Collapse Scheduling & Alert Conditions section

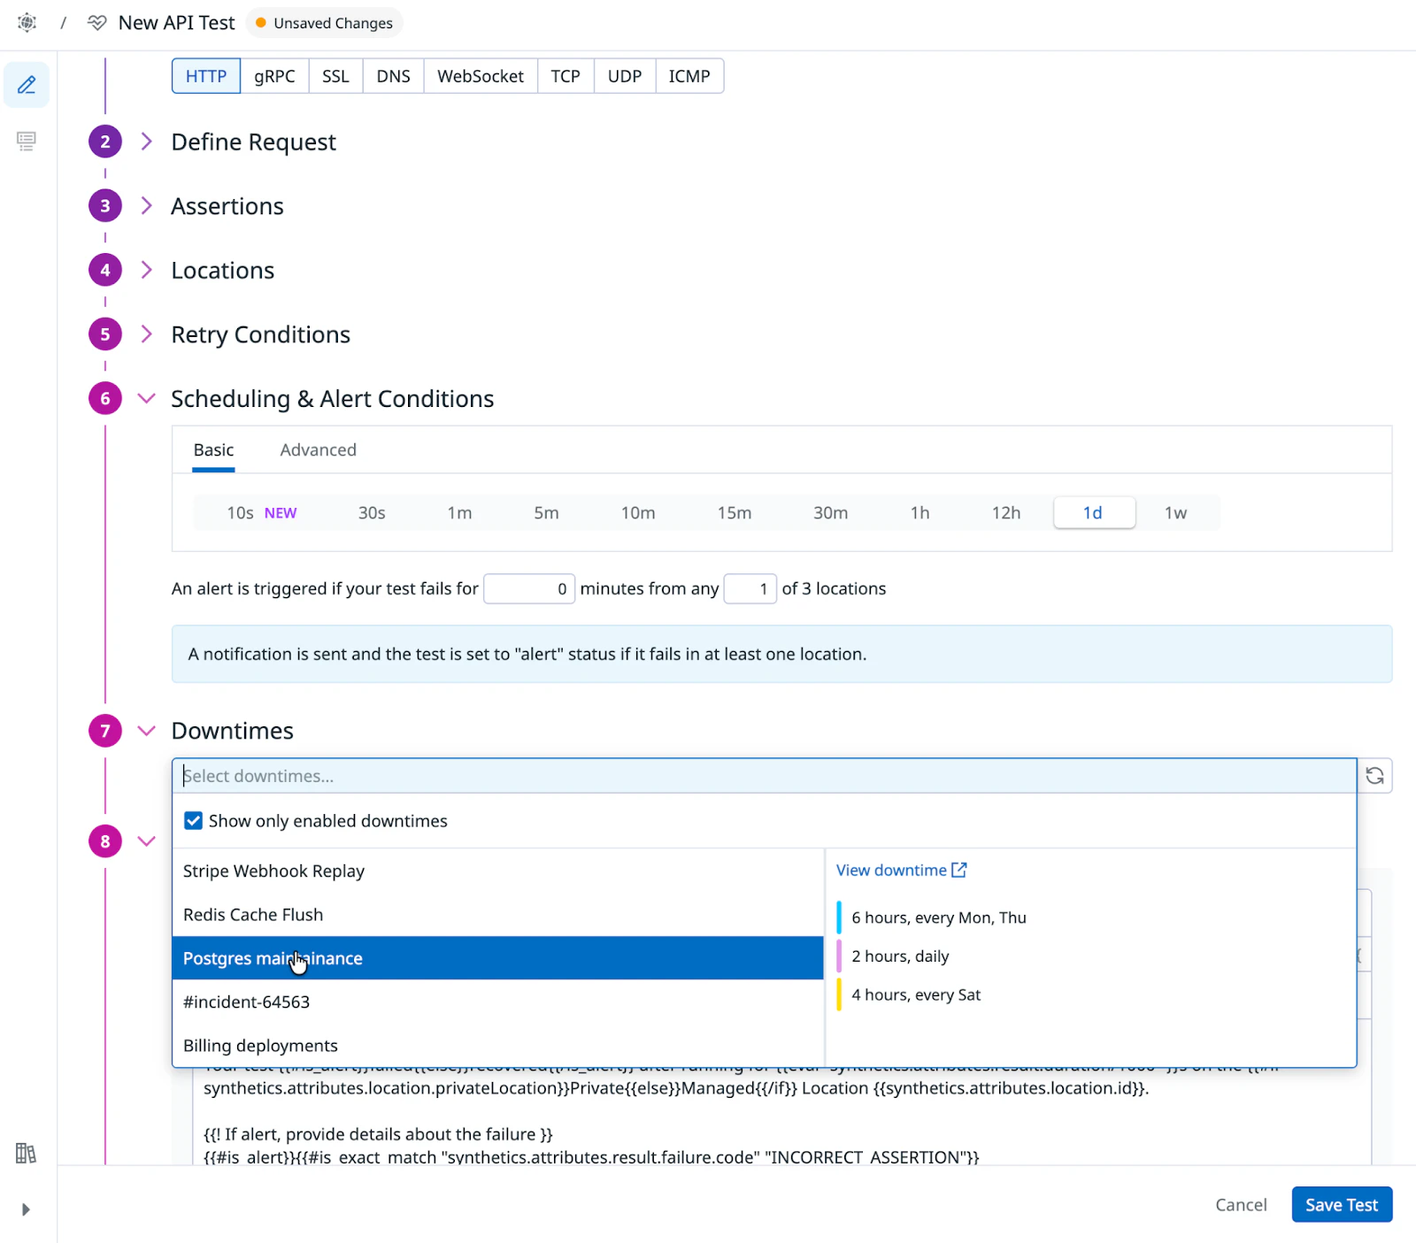coord(147,399)
